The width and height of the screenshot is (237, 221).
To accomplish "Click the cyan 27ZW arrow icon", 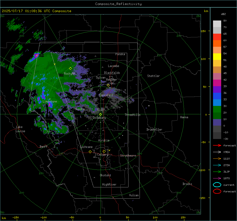I will (217, 165).
